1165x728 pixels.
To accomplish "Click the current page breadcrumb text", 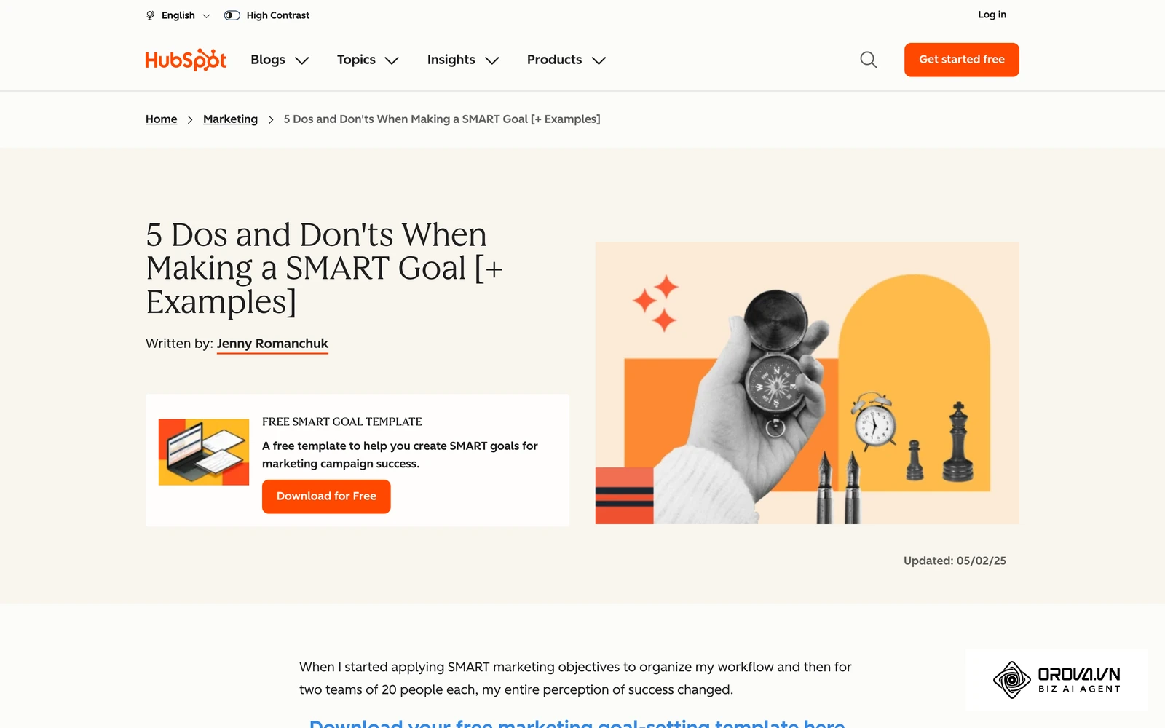I will click(442, 119).
